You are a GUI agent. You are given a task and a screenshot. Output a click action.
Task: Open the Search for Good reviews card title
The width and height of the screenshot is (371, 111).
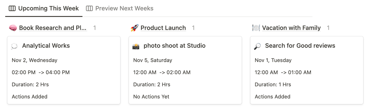click(300, 46)
